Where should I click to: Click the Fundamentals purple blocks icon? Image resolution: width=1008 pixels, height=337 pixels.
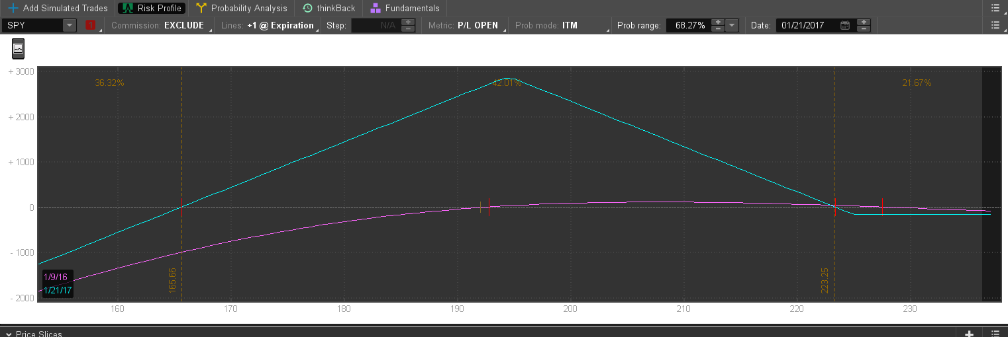[x=376, y=8]
